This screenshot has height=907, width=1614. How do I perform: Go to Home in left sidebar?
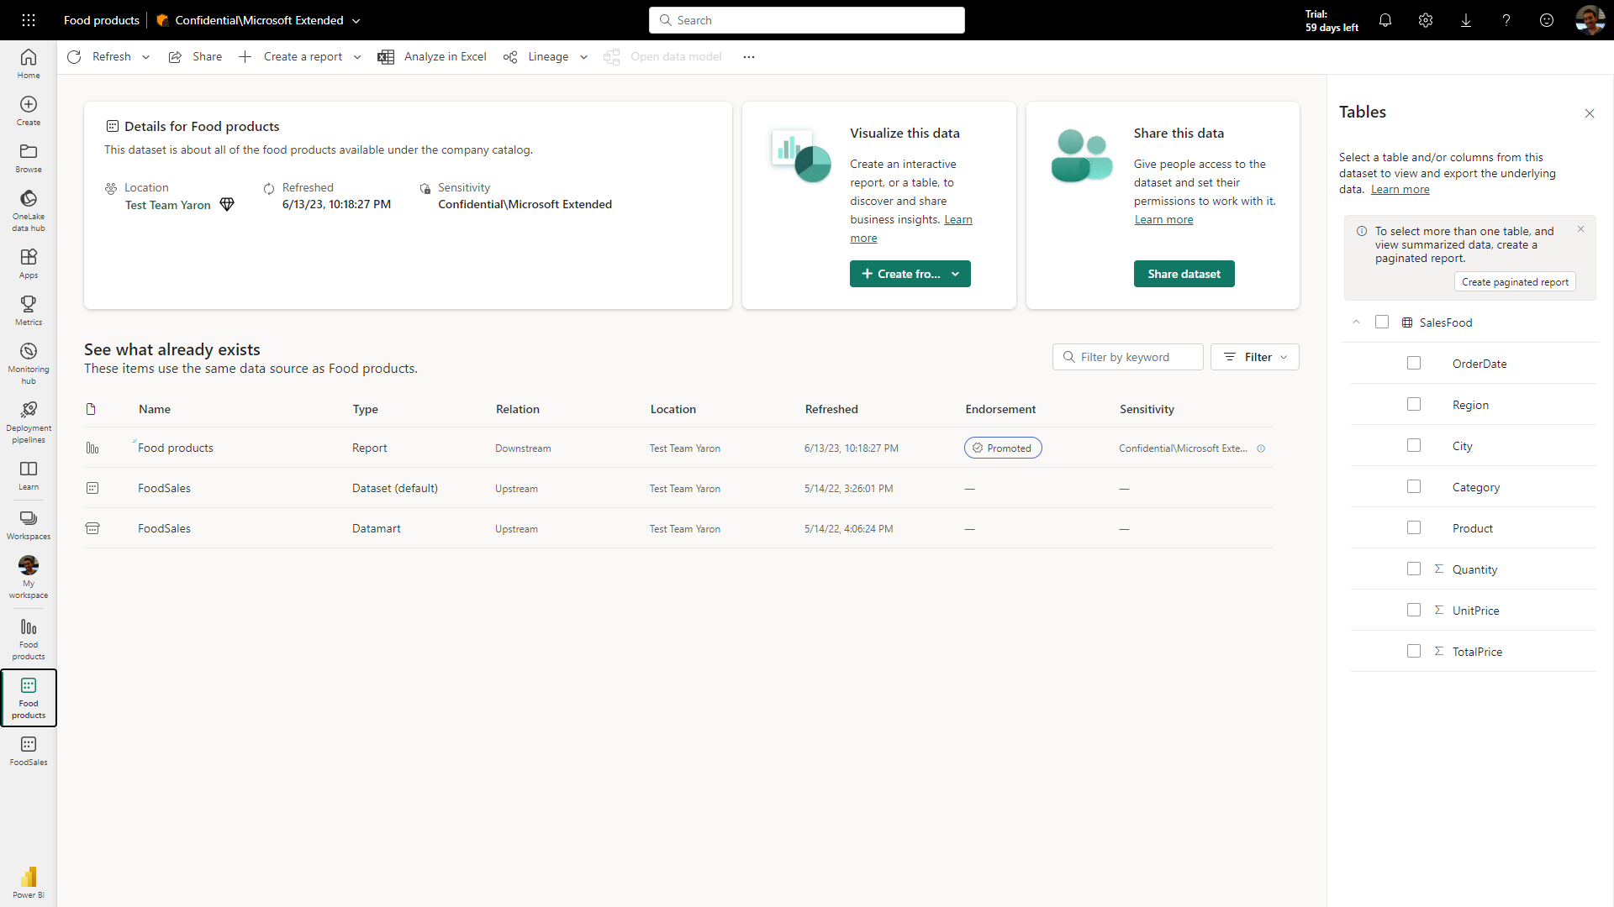29,64
